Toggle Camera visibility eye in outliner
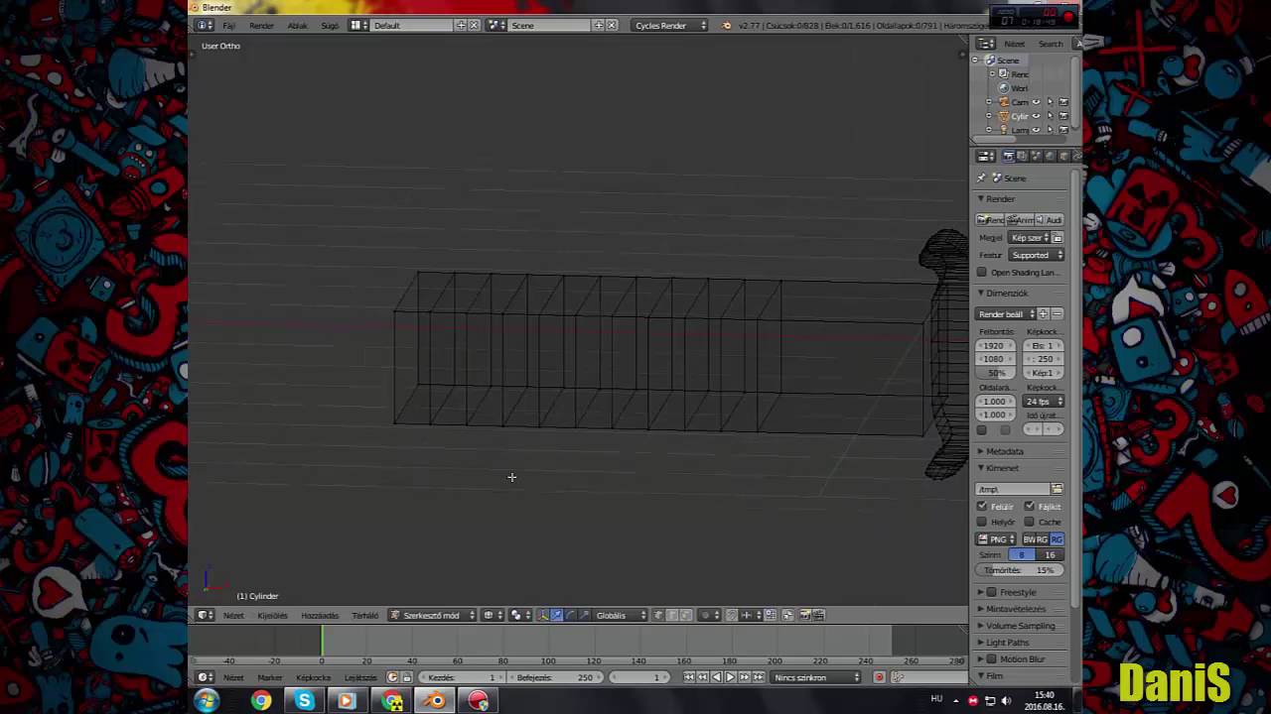 [1036, 102]
